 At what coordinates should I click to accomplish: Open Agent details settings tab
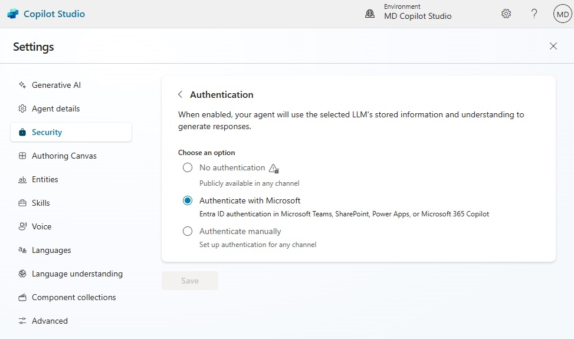click(71, 108)
